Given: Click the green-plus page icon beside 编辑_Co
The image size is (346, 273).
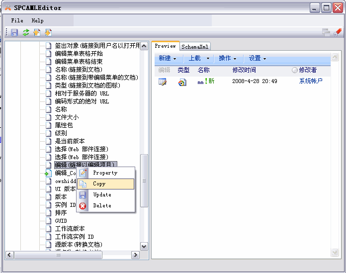Looking at the screenshot, I should tap(48, 173).
